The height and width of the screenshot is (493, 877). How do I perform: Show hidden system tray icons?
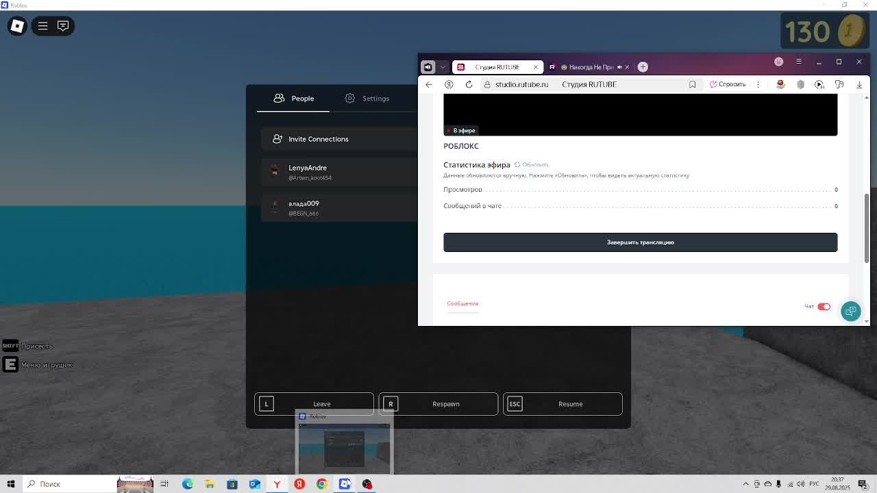click(x=746, y=484)
